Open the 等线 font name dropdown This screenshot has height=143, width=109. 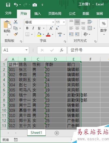[53, 22]
